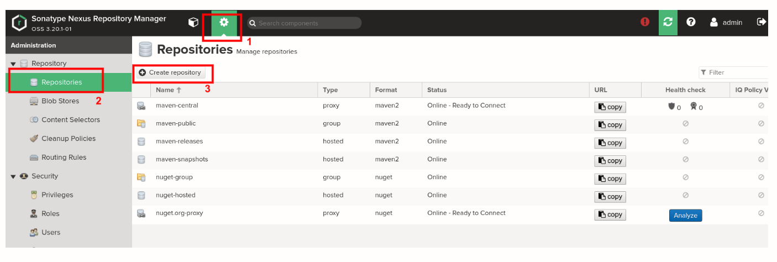Click the Sonatype Nexus logo icon
Image resolution: width=777 pixels, height=262 pixels.
coord(19,23)
